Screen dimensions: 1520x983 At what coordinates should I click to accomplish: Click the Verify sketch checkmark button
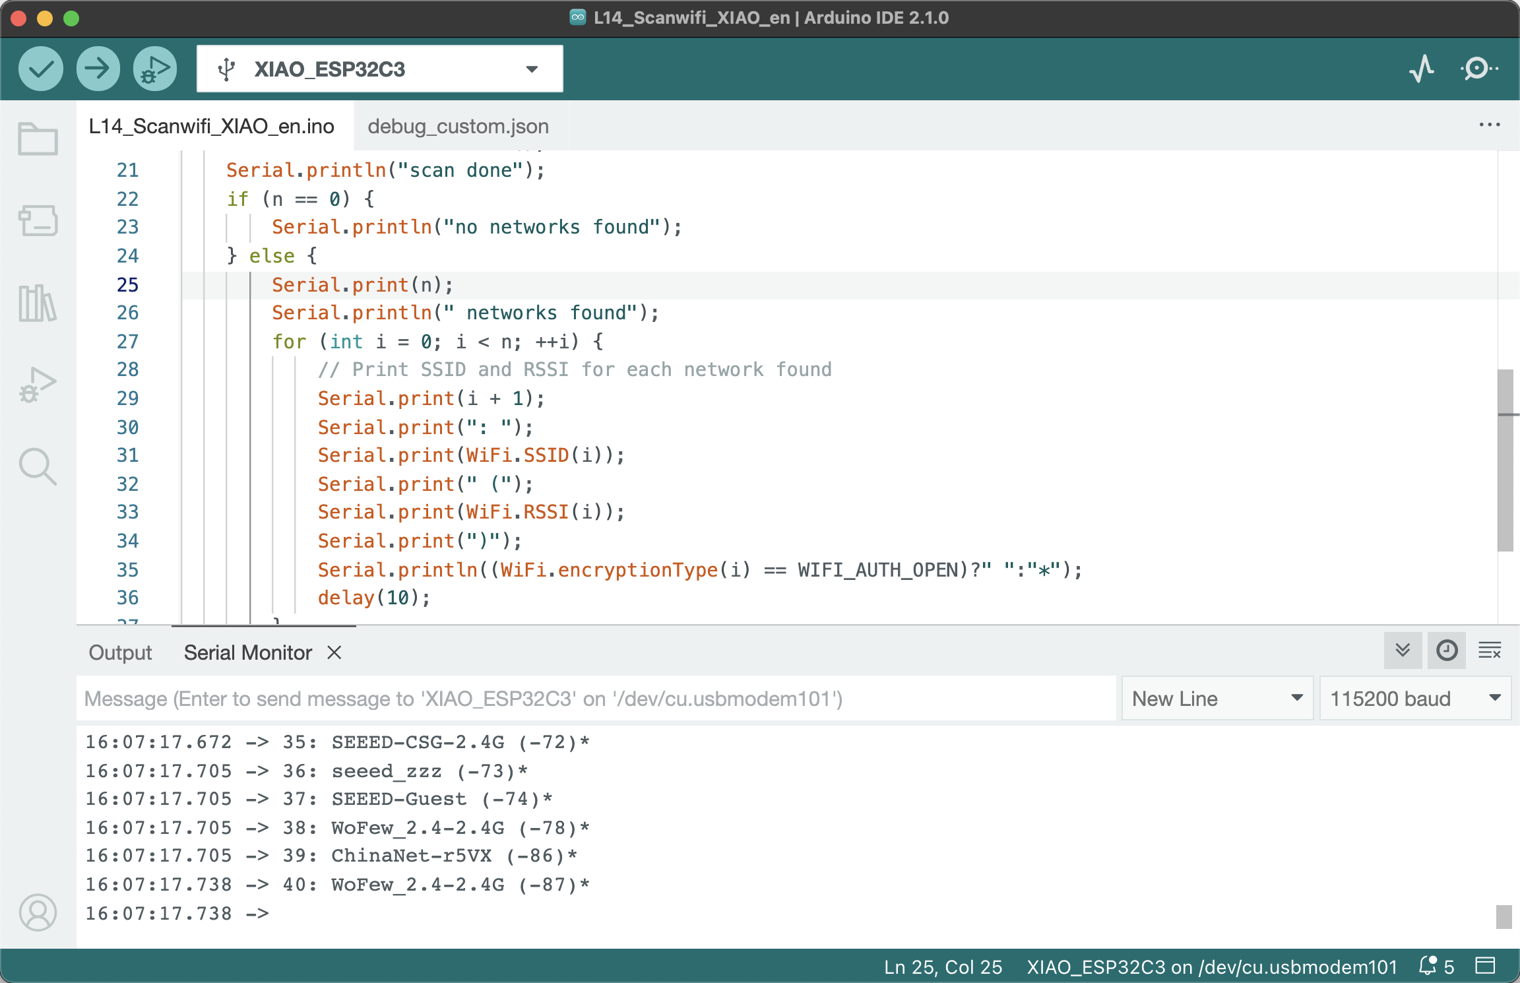(41, 69)
